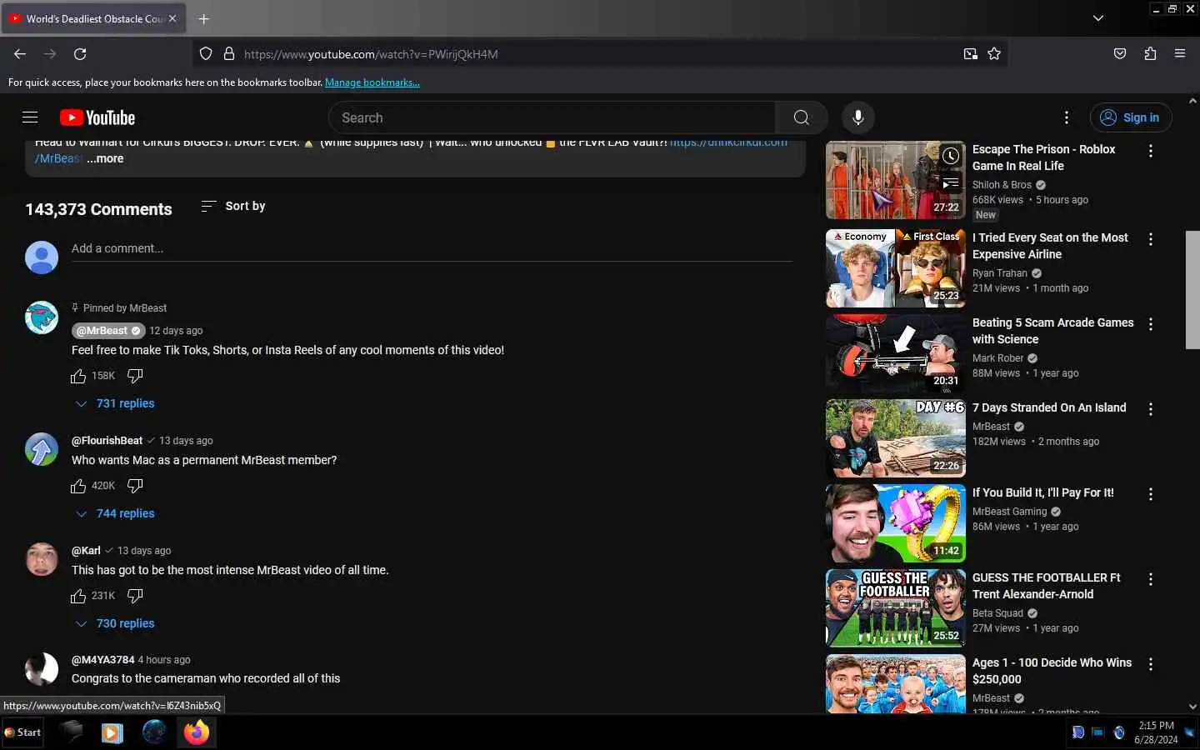The image size is (1200, 750).
Task: Sign in to YouTube
Action: click(1131, 117)
